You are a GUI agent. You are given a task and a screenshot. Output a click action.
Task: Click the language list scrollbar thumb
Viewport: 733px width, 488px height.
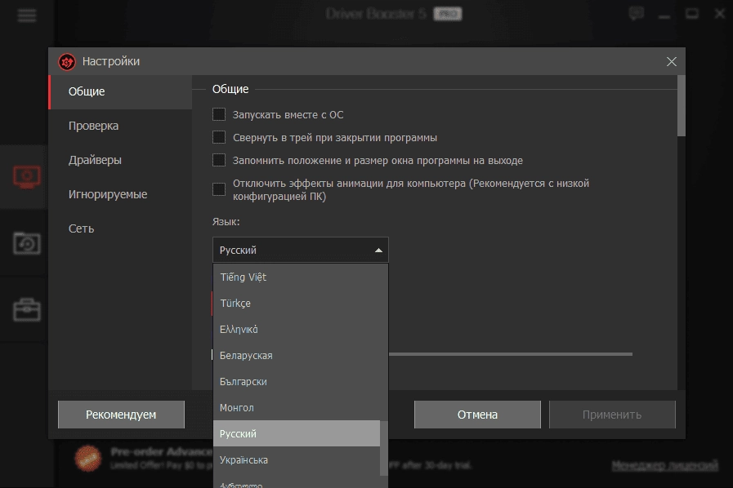384,448
